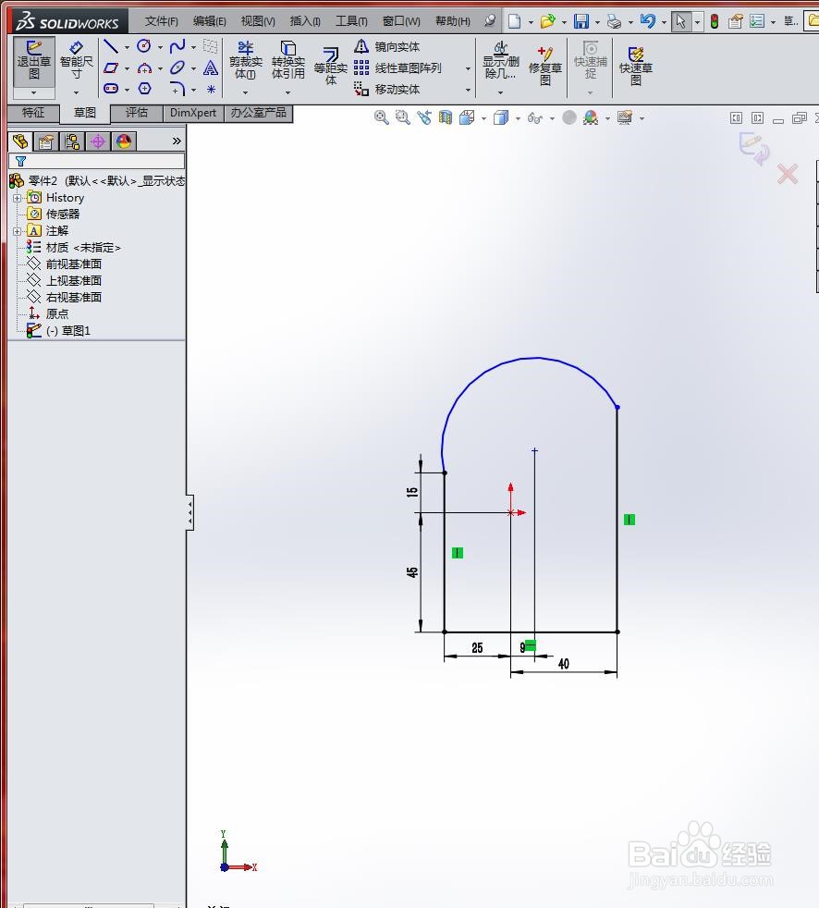Click the Repair Sketch button
819x908 pixels.
click(545, 63)
